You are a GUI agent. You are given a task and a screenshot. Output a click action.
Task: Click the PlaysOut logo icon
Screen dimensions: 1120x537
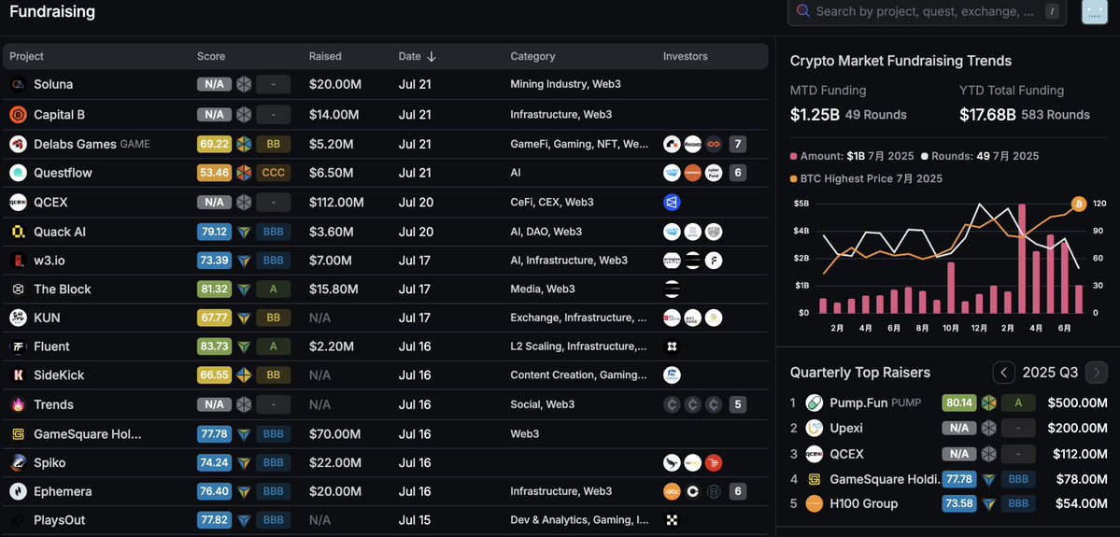[x=18, y=520]
